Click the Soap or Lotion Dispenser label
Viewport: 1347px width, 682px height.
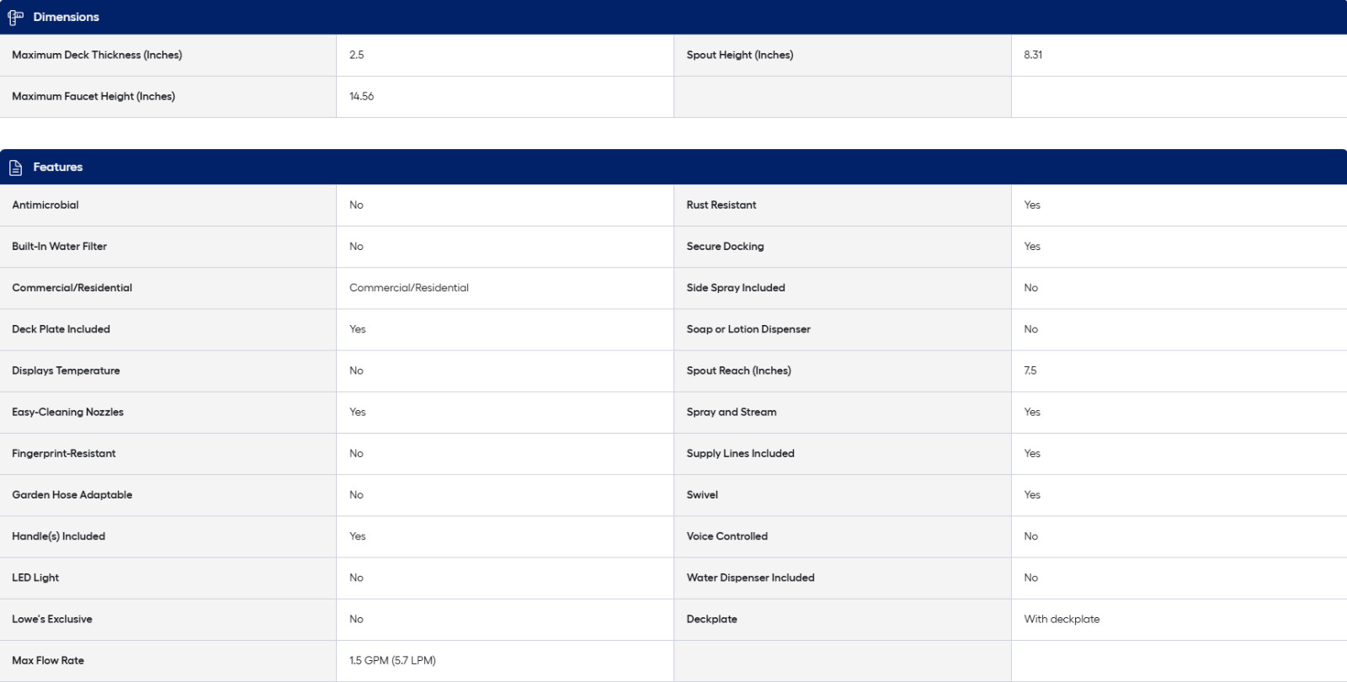click(748, 329)
